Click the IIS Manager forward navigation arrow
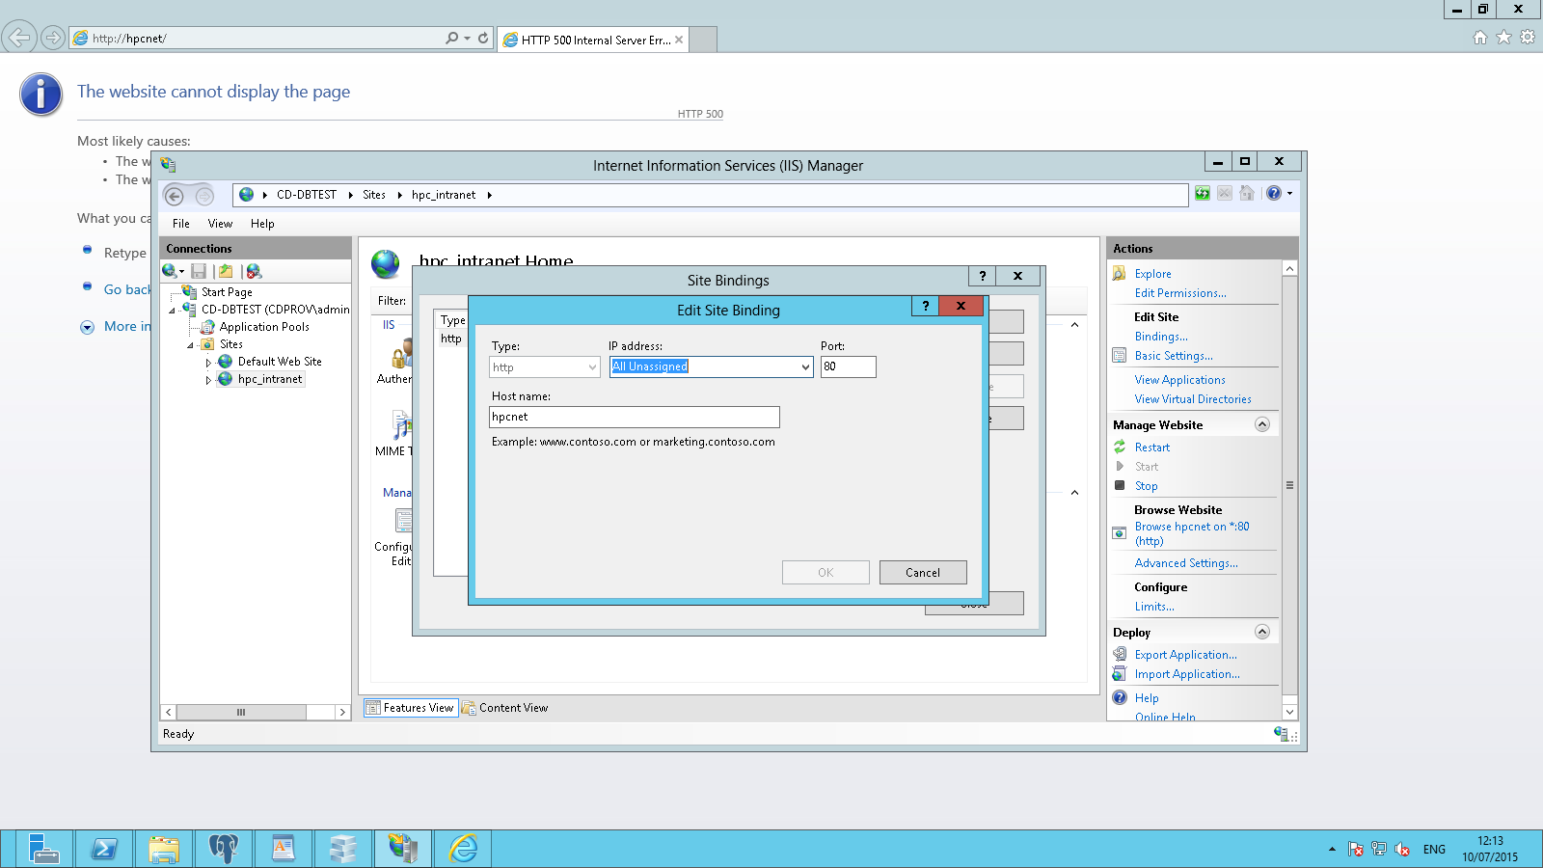 coord(203,196)
